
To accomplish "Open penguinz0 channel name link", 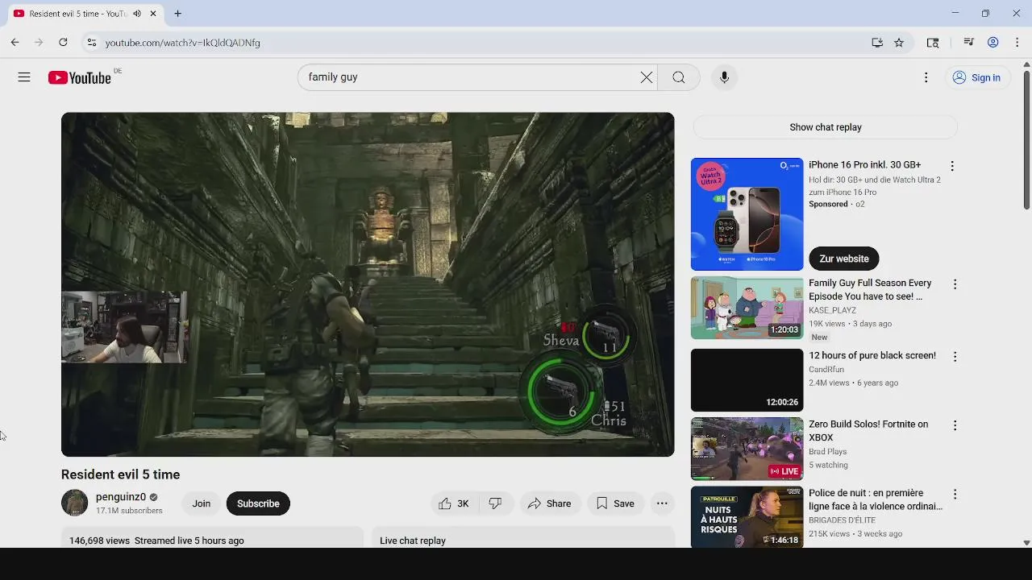I will pos(121,497).
